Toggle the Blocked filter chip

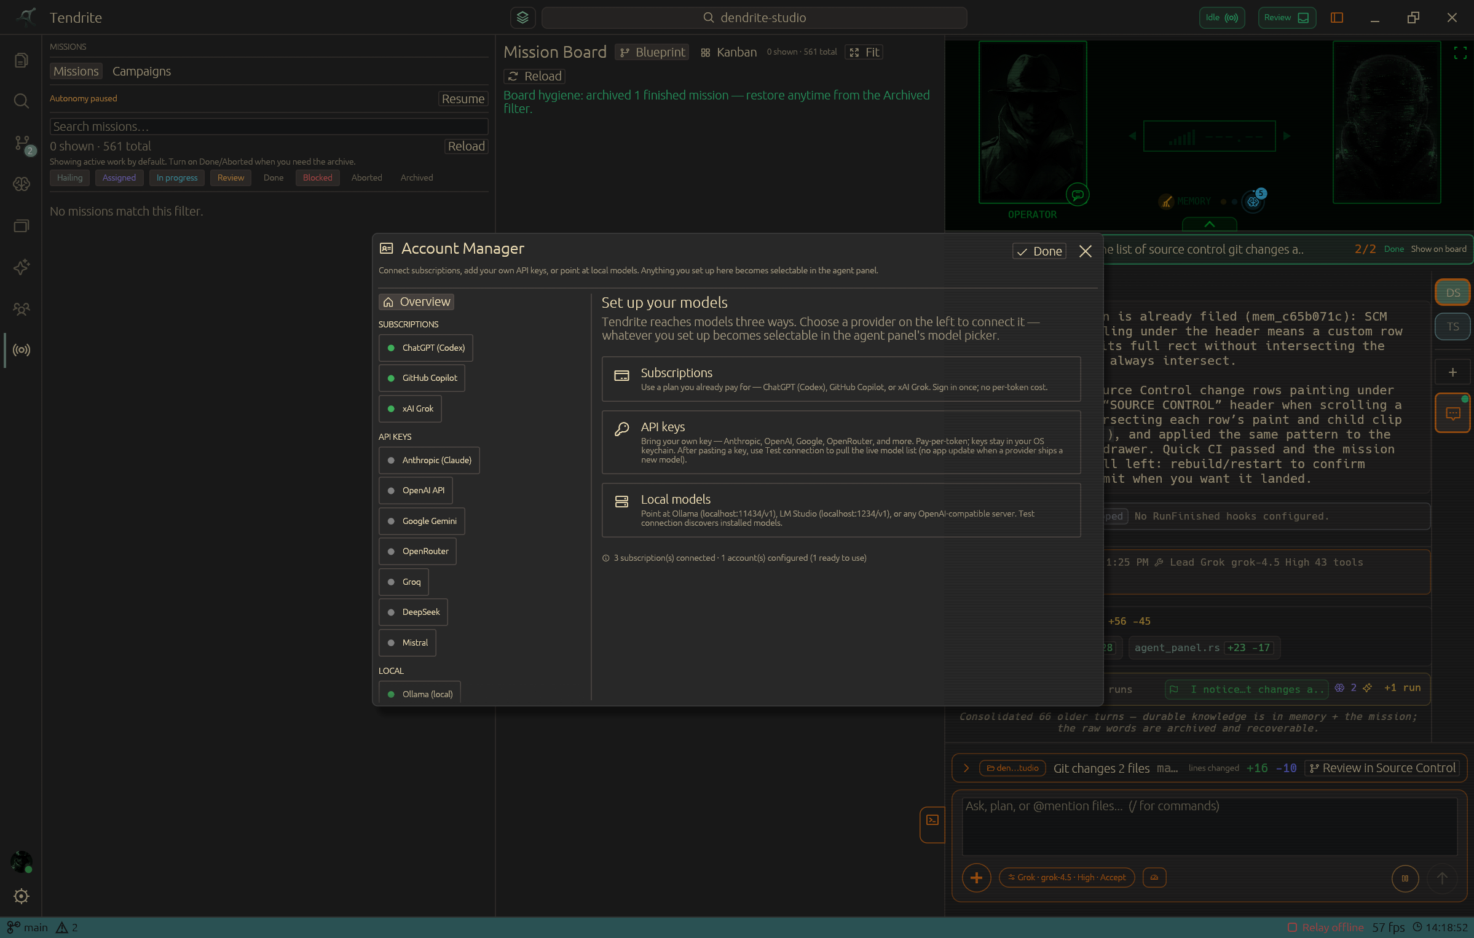coord(317,178)
